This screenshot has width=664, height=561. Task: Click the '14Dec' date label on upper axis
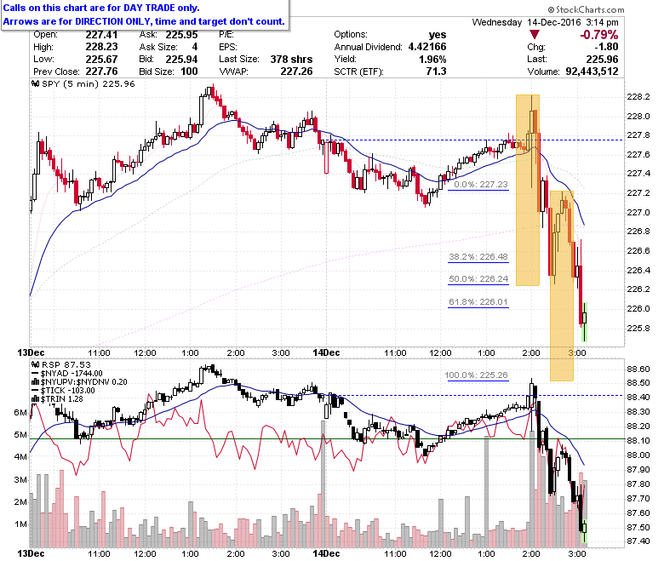326,352
